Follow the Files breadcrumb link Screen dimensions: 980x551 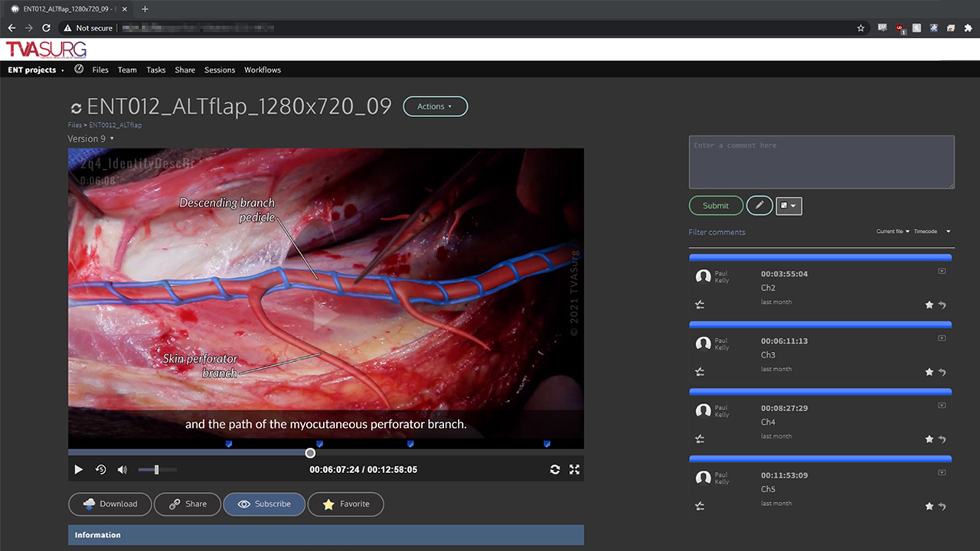(75, 125)
